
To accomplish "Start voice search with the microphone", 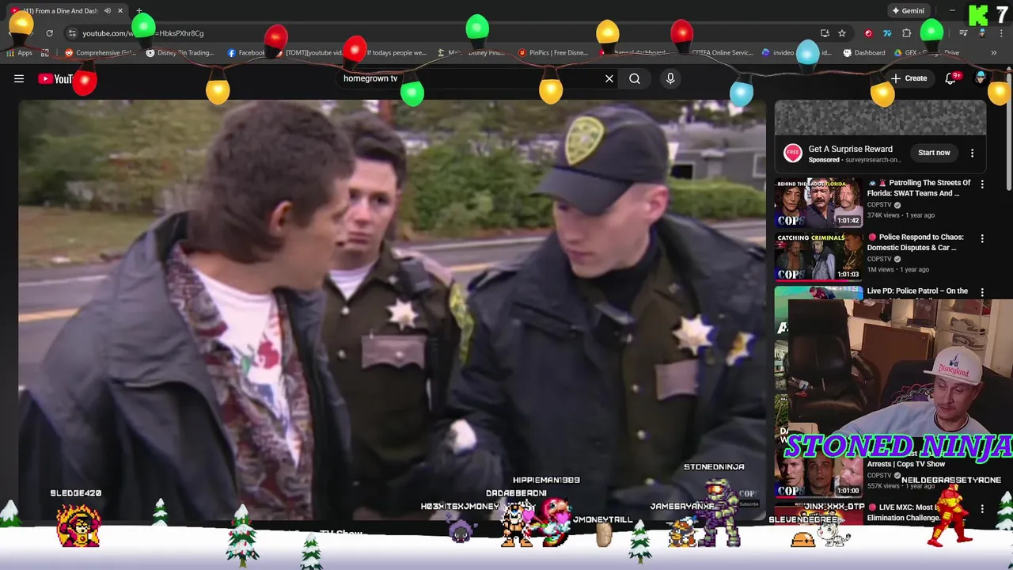I will pyautogui.click(x=670, y=78).
